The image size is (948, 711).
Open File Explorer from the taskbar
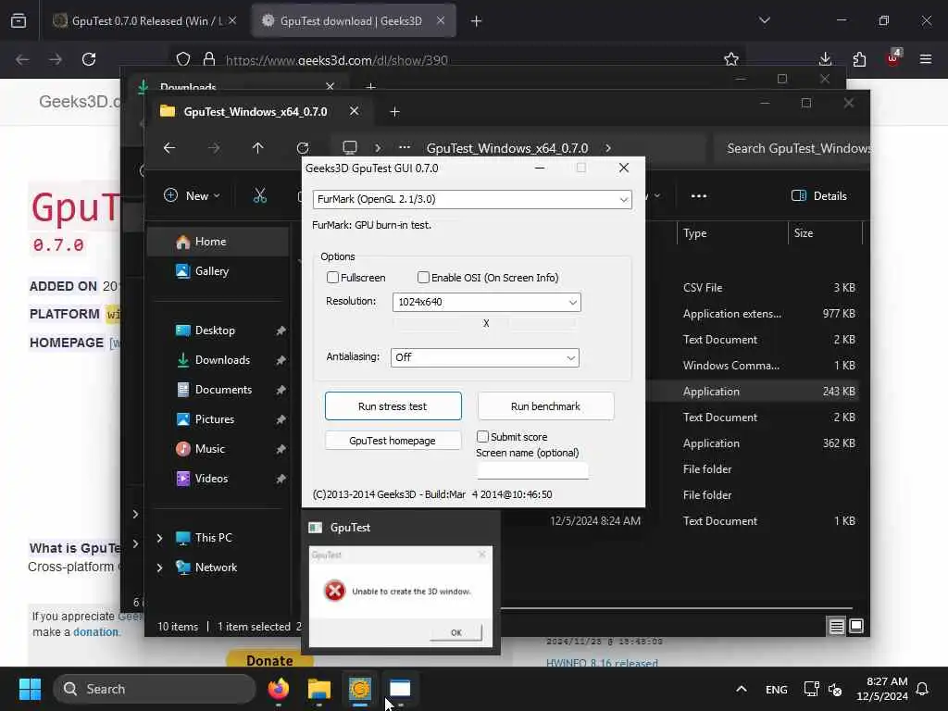pyautogui.click(x=319, y=689)
